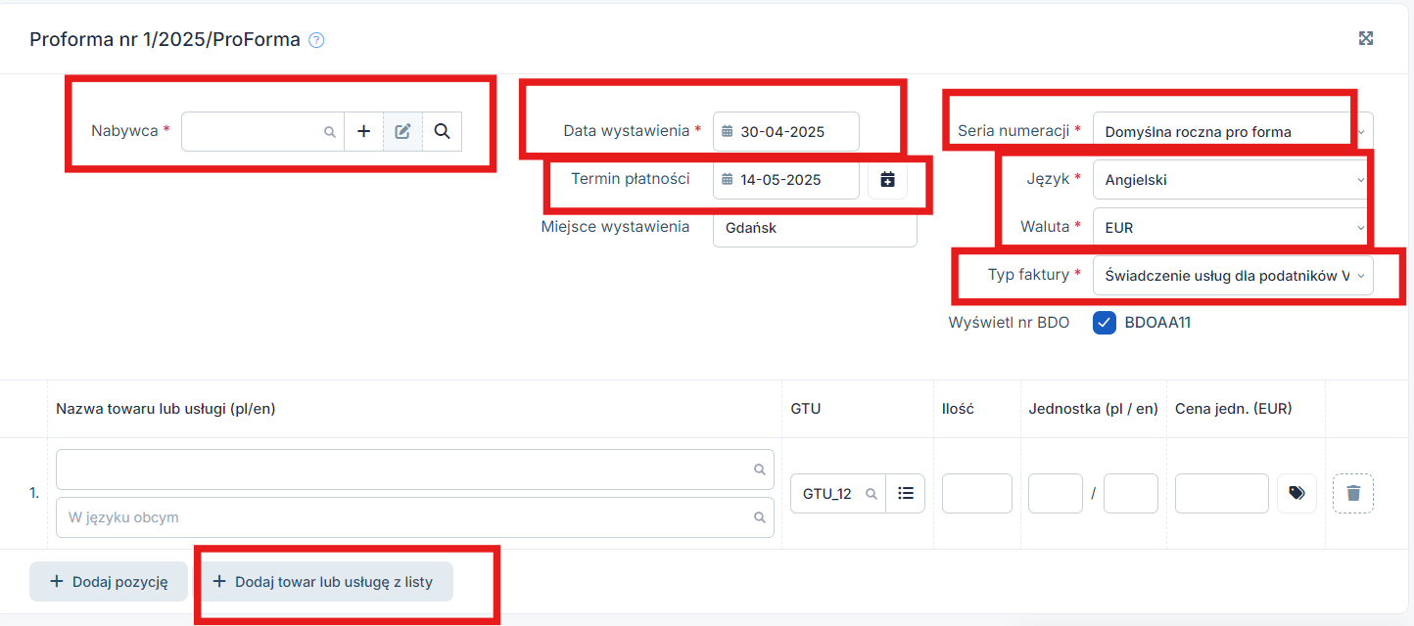1414x626 pixels.
Task: Open the Seria numeracji dropdown
Action: (1232, 132)
